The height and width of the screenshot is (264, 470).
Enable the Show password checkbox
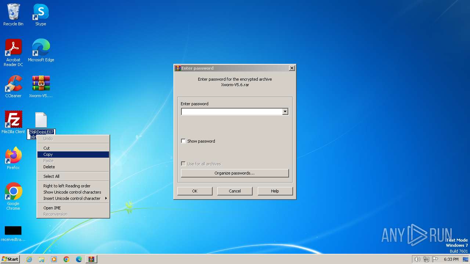[184, 141]
